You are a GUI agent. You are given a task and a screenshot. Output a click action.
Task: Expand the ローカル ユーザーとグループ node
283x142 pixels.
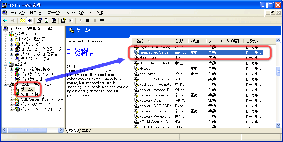tap(12, 49)
